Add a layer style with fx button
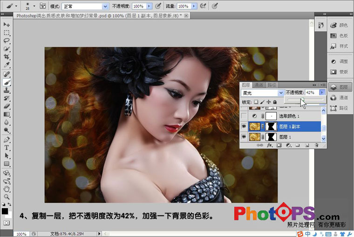Image resolution: width=354 pixels, height=237 pixels. tap(269, 145)
